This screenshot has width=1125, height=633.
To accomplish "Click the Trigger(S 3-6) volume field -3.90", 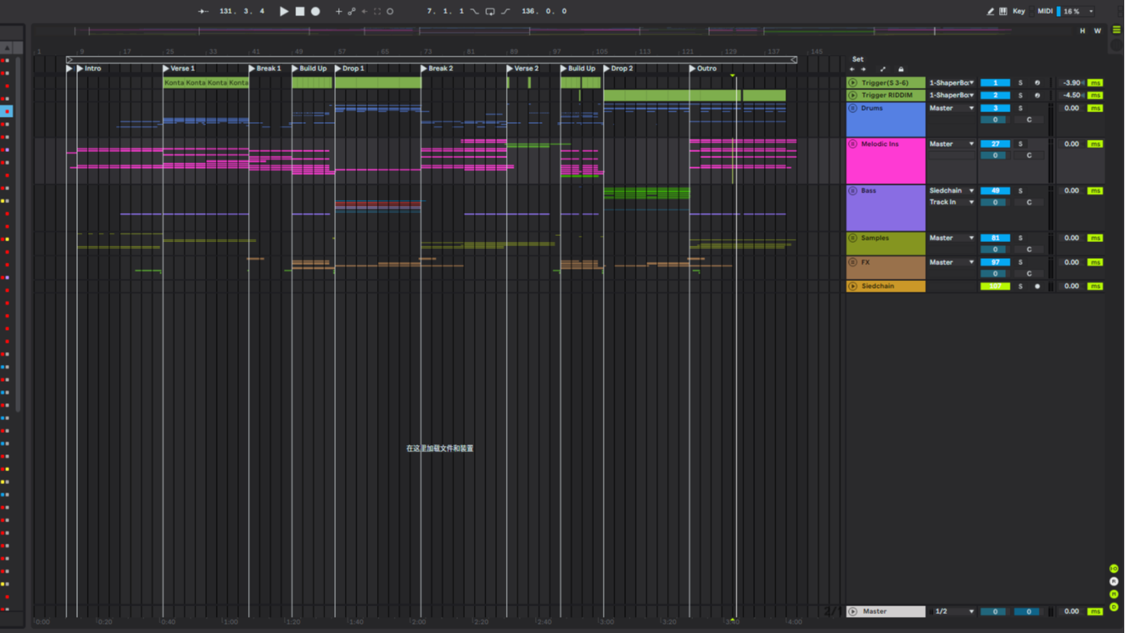I will click(x=1071, y=82).
